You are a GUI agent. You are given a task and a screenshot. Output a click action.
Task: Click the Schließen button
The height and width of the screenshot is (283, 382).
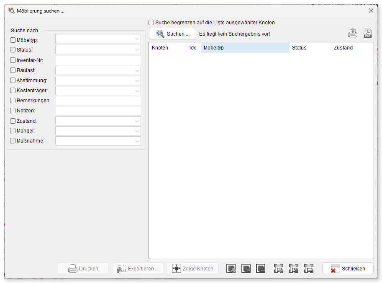coord(348,269)
